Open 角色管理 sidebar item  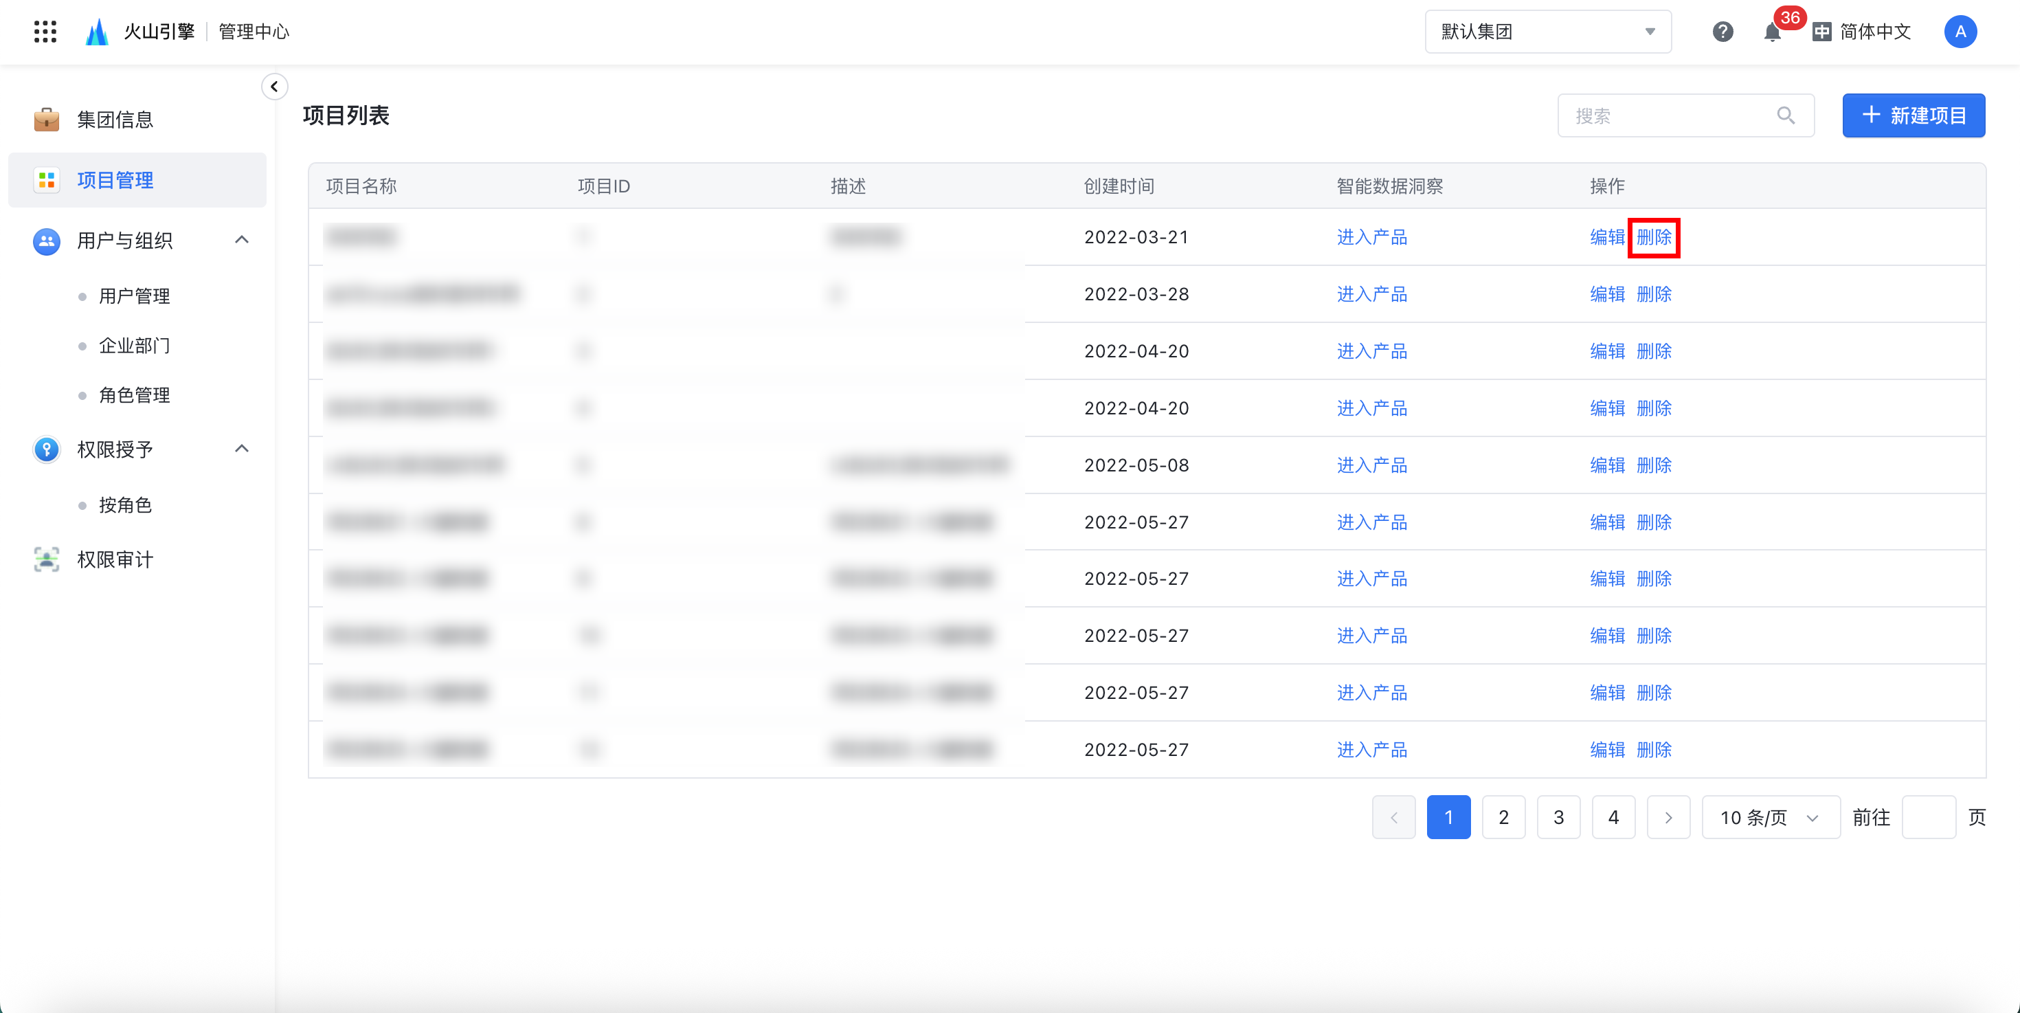134,395
